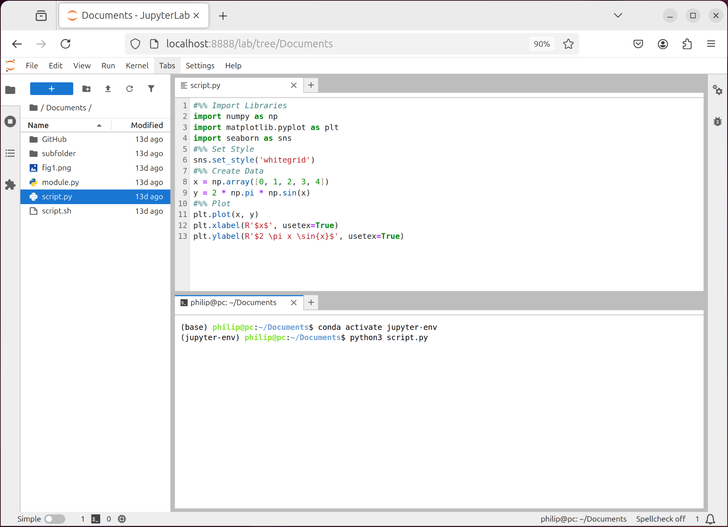Open the File Browser sidebar panel
The height and width of the screenshot is (527, 728).
click(10, 90)
